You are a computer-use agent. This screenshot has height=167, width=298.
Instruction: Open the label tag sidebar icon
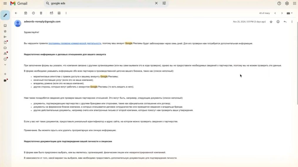5,48
